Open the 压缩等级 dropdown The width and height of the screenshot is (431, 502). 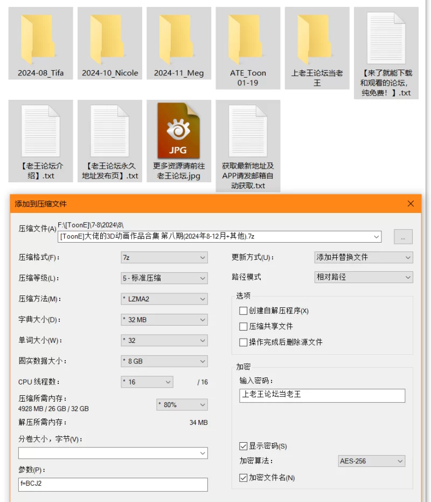click(x=164, y=278)
